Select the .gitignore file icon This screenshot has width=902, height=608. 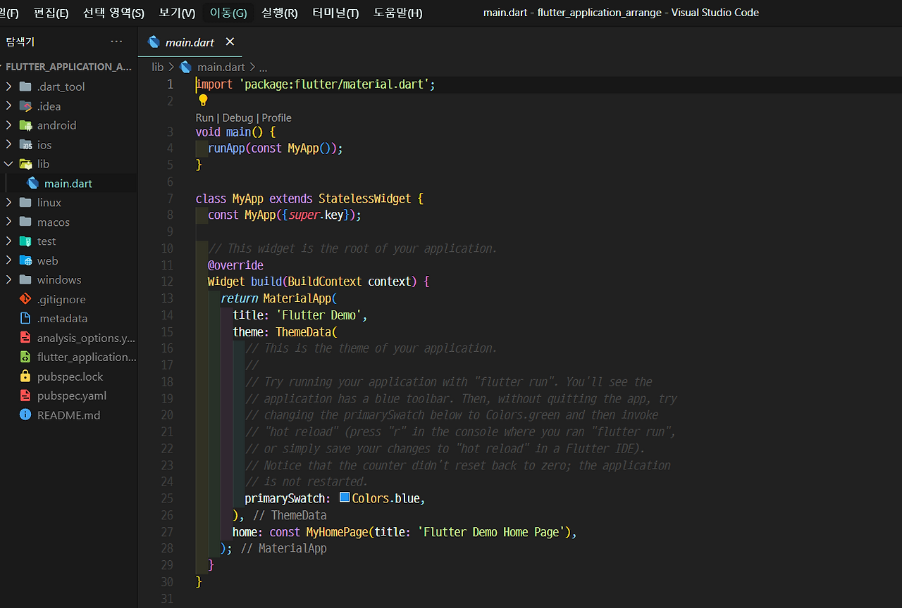(24, 299)
